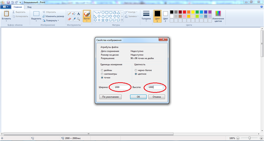Click the Выделить selection rectangle icon
Screen dimensions: 264x141
point(36,14)
